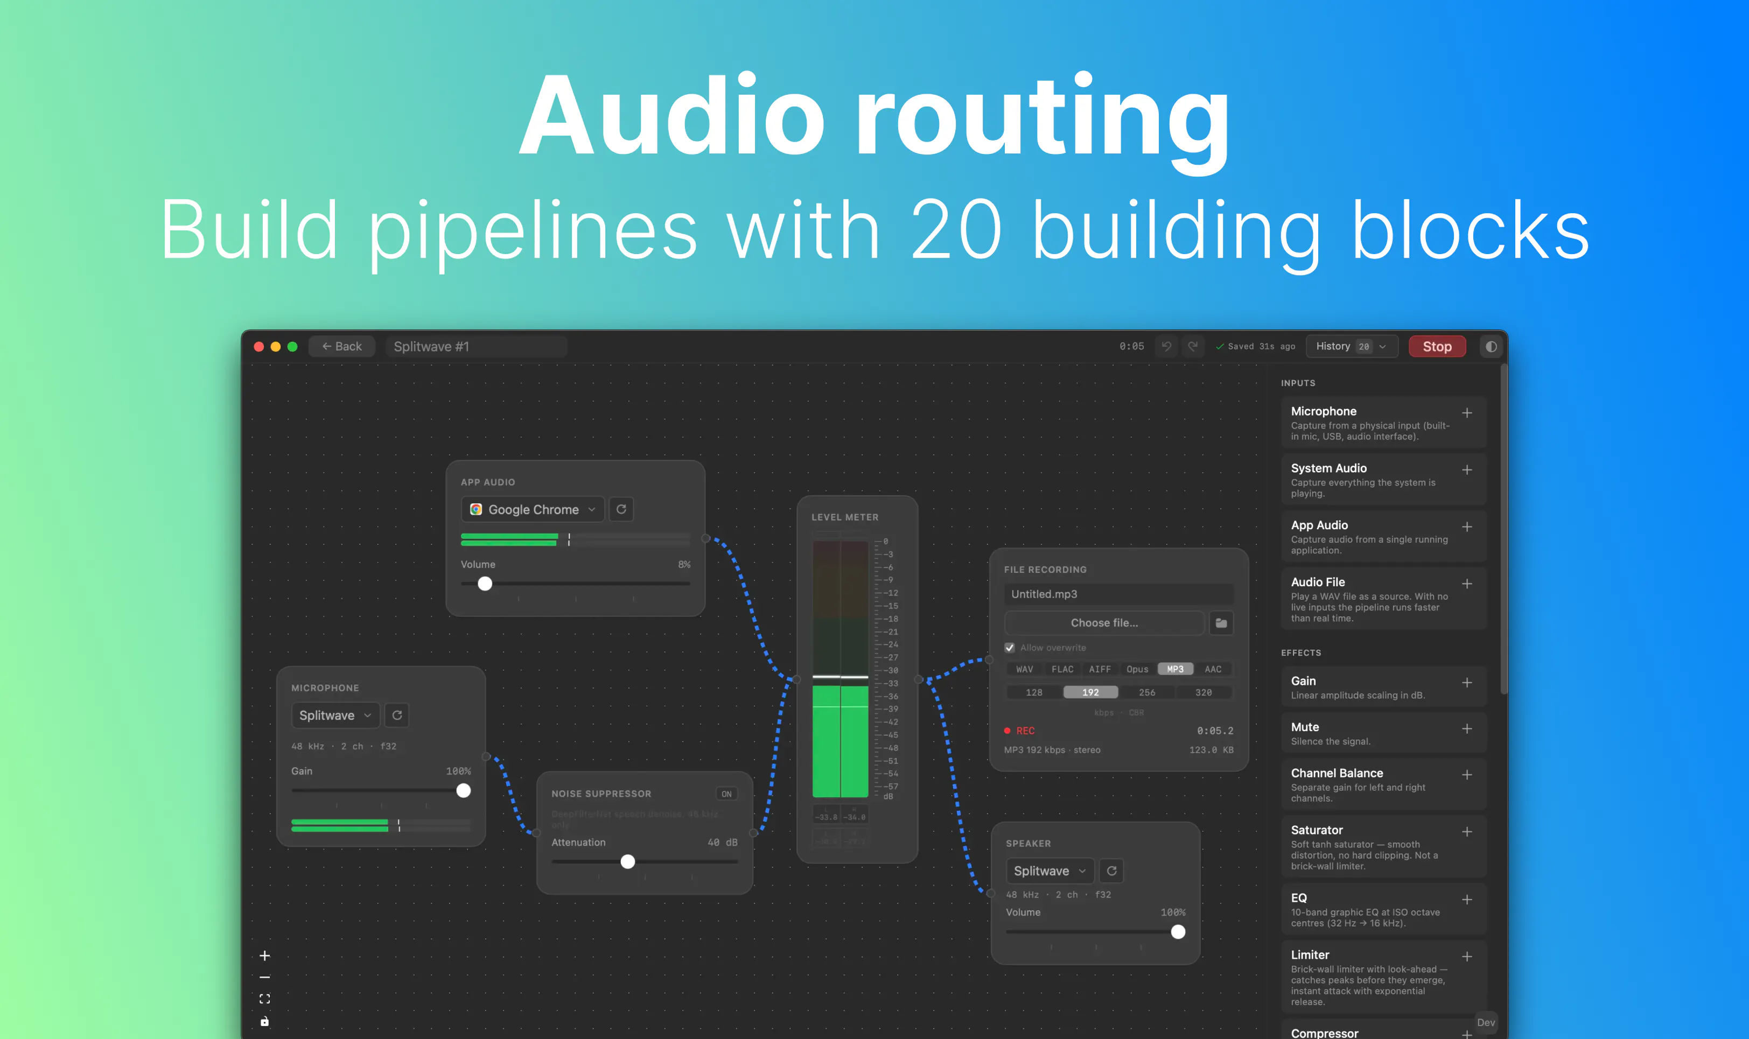The image size is (1749, 1039).
Task: Click the Microphone node output port
Action: [x=486, y=757]
